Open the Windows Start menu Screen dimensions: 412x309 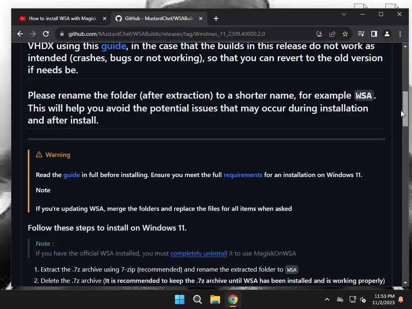tap(180, 299)
